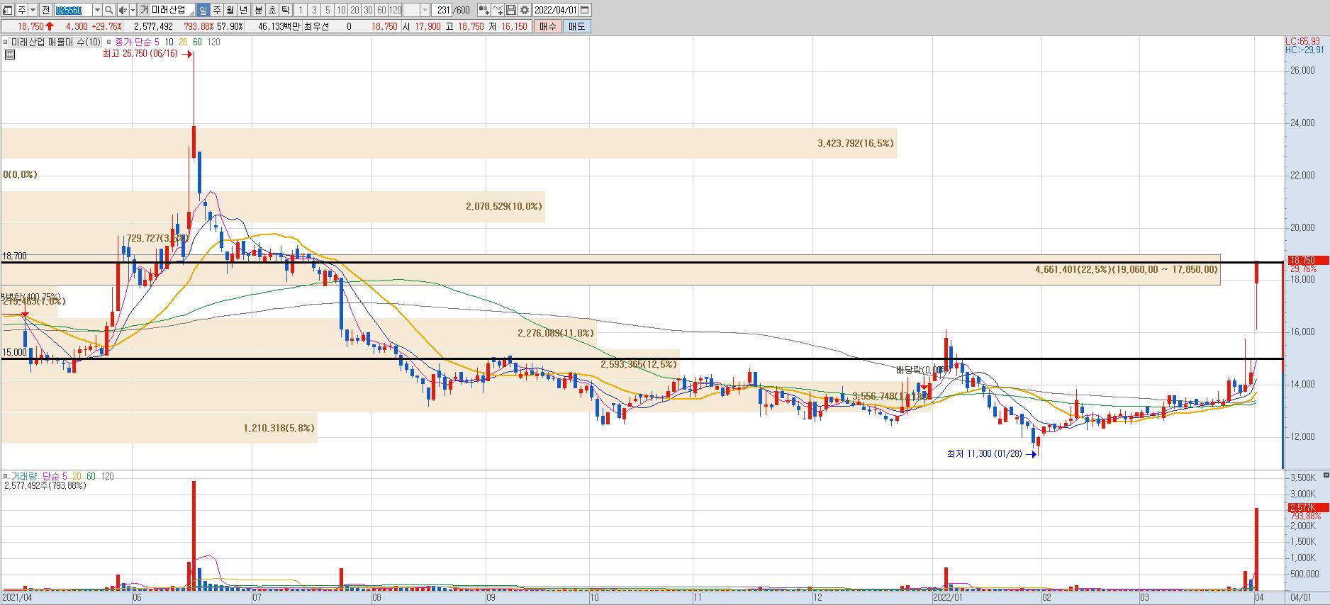
Task: Click the save chart floppy icon
Action: click(x=511, y=10)
